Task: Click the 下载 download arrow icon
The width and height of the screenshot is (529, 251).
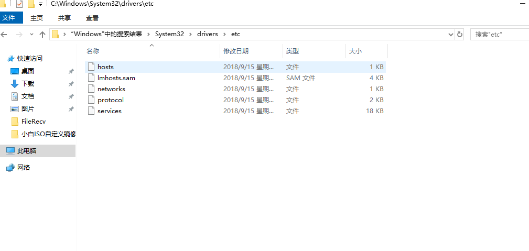Action: pos(15,84)
